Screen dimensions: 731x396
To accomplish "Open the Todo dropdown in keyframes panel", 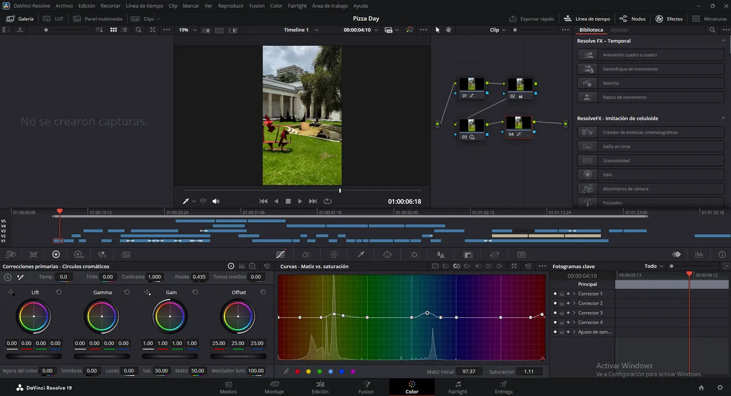I will [x=654, y=266].
